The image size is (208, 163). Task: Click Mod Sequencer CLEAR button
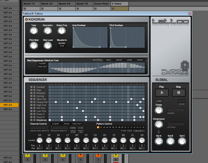pyautogui.click(x=42, y=64)
